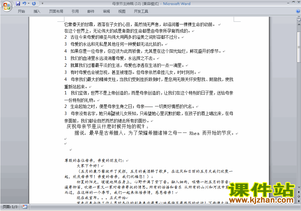
Task: Click the line 大家下午好！
Action: (88, 166)
